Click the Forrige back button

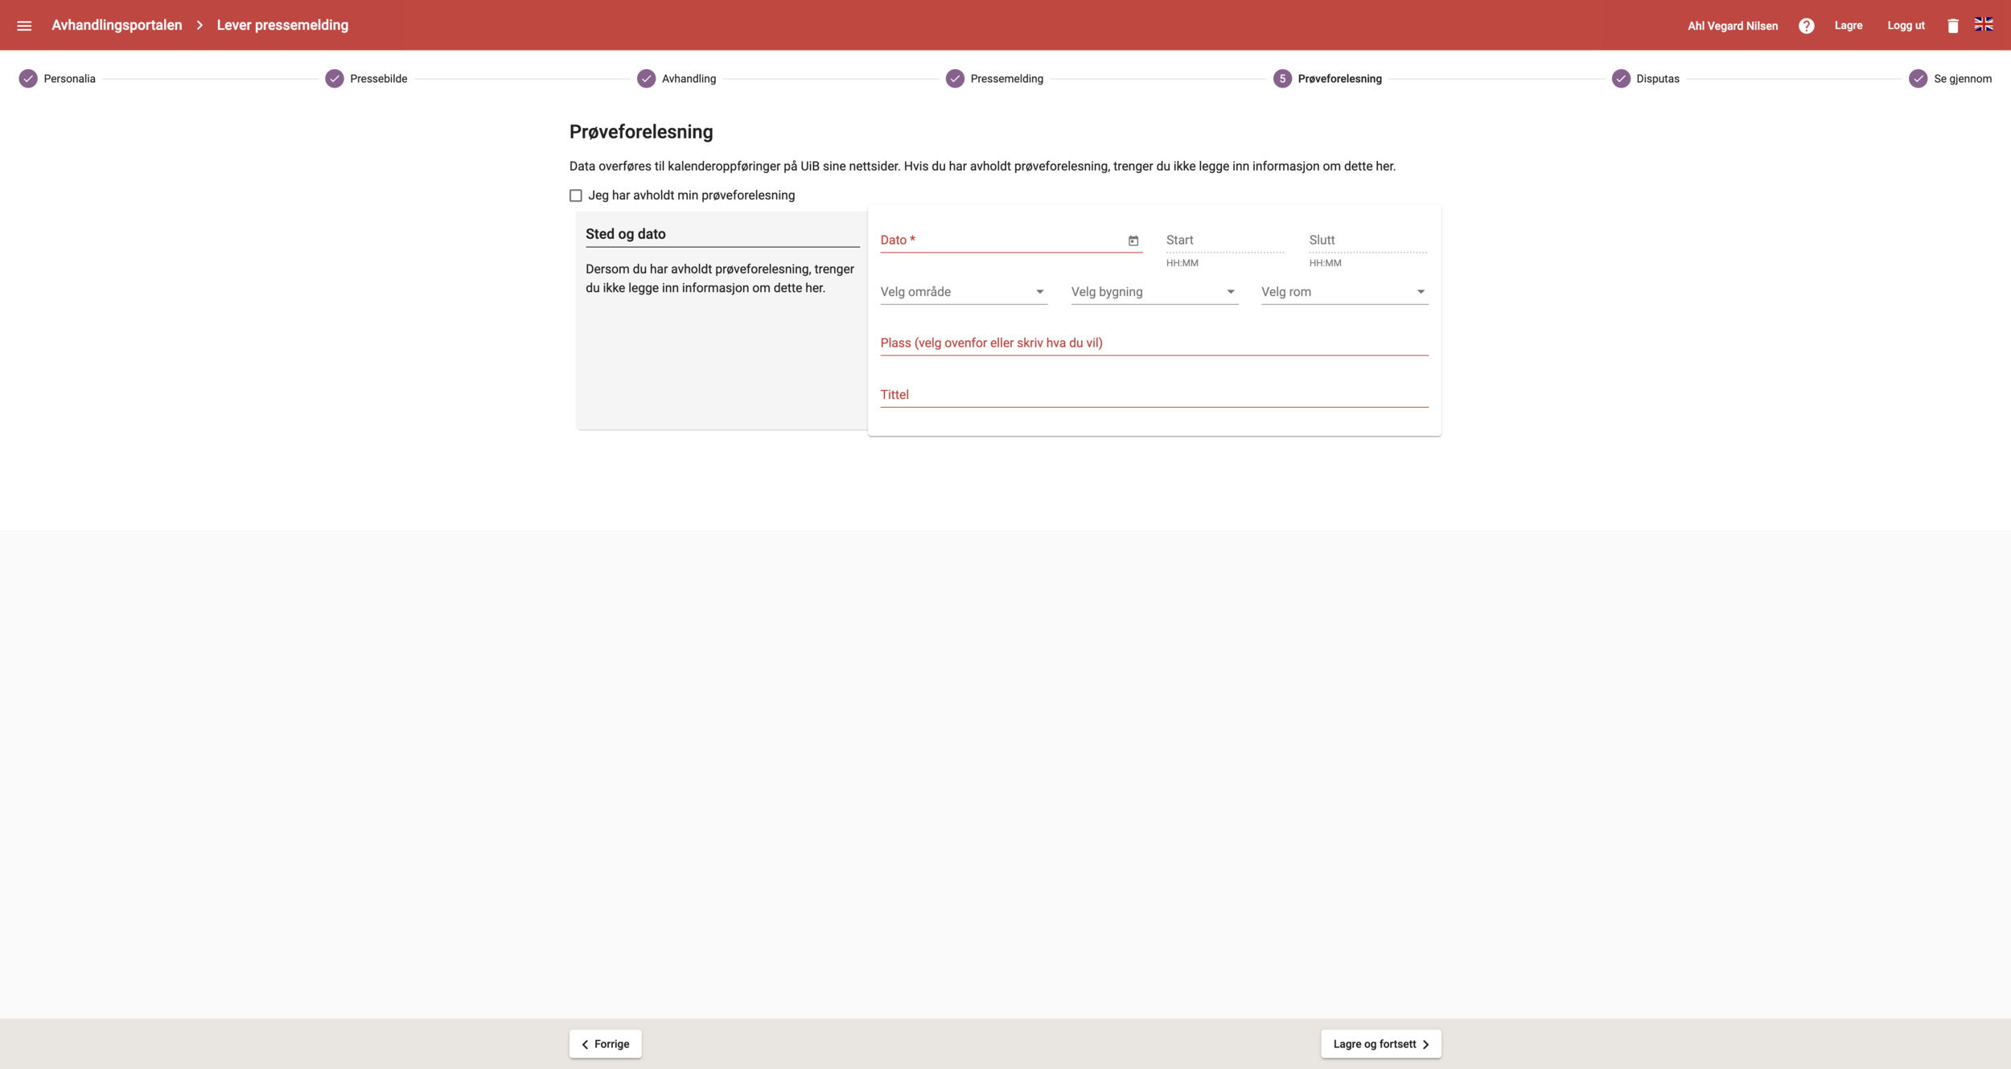pos(605,1044)
